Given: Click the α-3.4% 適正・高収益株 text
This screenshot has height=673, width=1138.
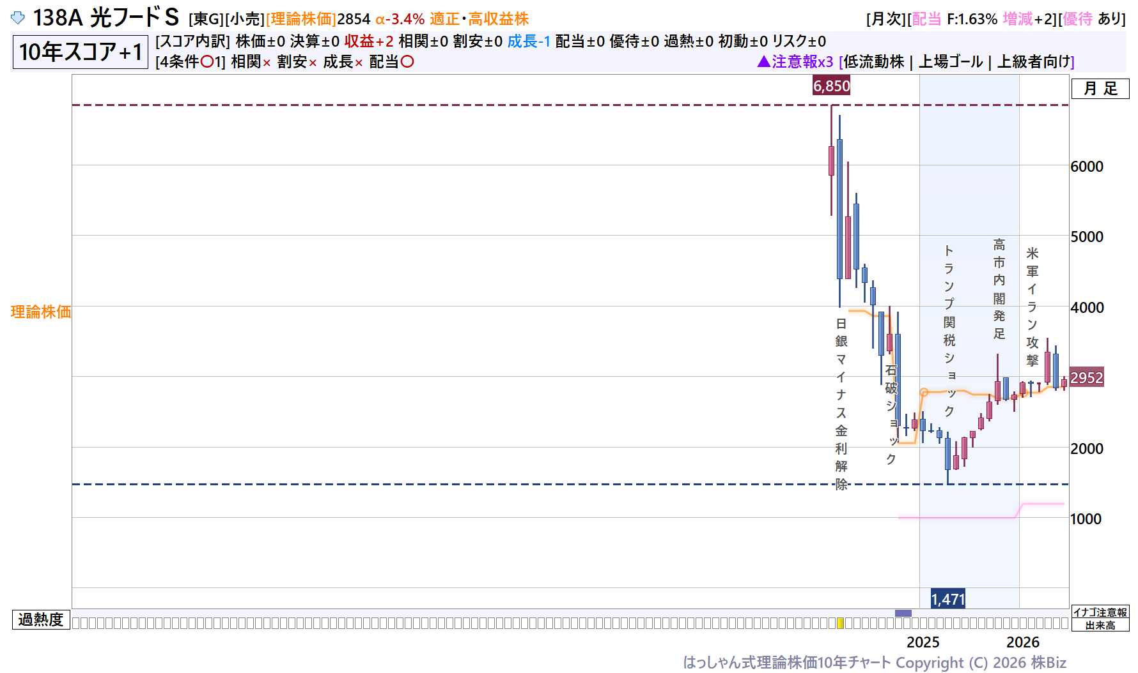Looking at the screenshot, I should click(452, 19).
